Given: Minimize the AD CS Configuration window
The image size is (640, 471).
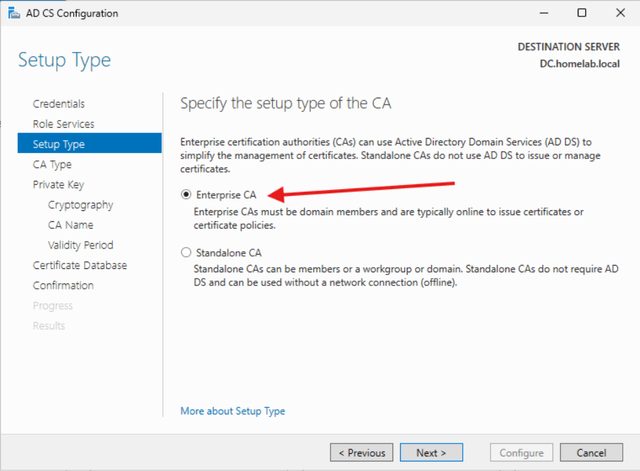Looking at the screenshot, I should tap(544, 12).
